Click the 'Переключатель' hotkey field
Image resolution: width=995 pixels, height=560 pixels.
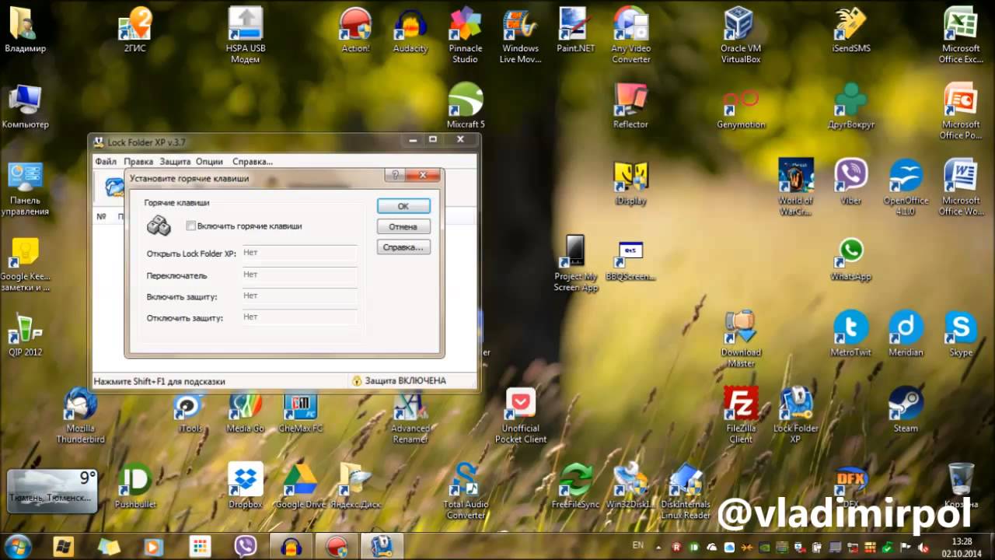(x=299, y=275)
